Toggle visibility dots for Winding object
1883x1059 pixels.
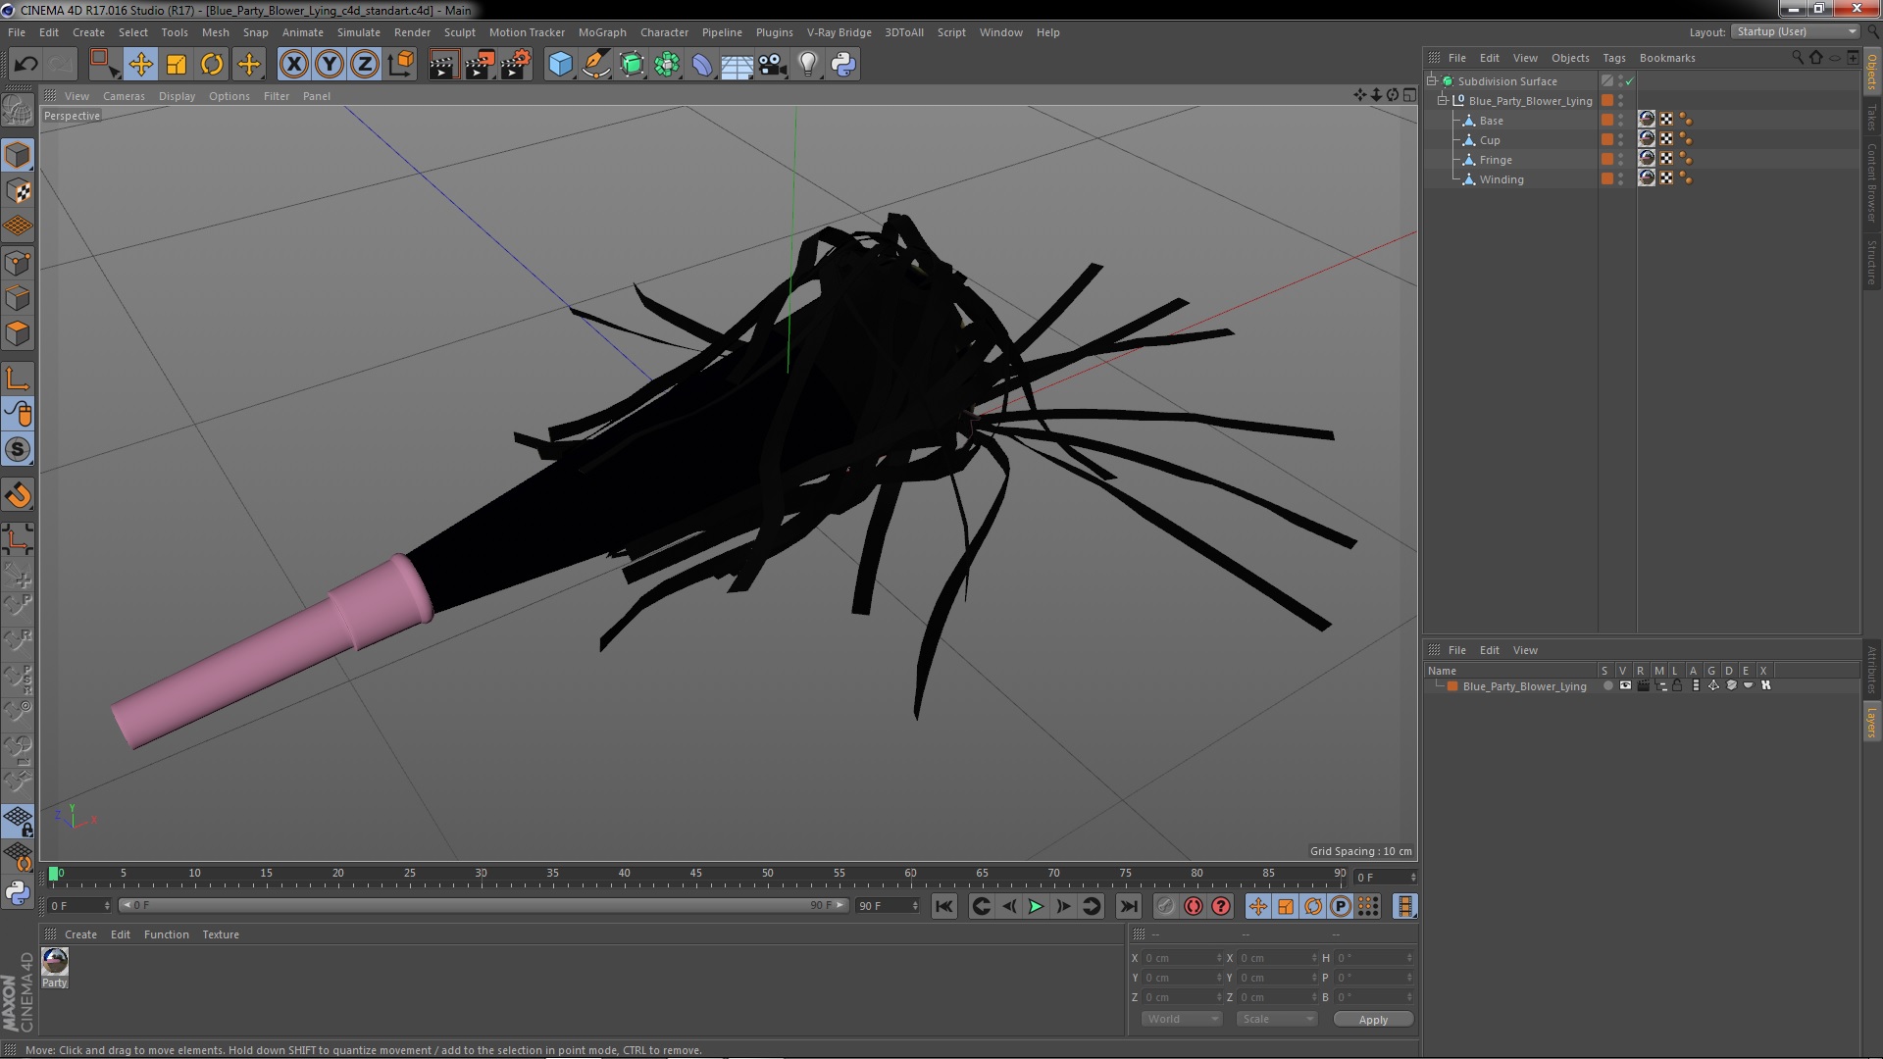coord(1620,178)
